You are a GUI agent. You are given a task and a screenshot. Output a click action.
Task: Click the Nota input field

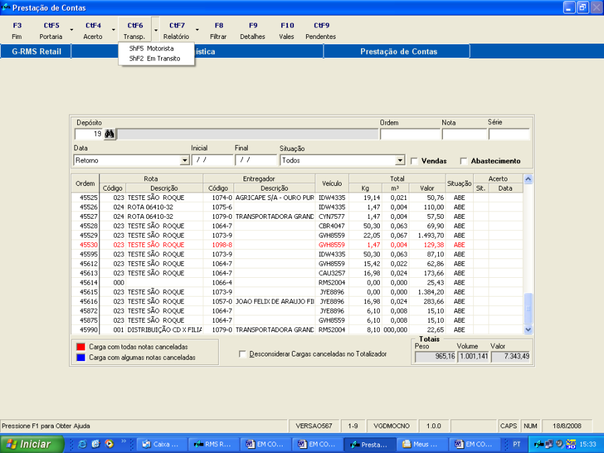[464, 134]
